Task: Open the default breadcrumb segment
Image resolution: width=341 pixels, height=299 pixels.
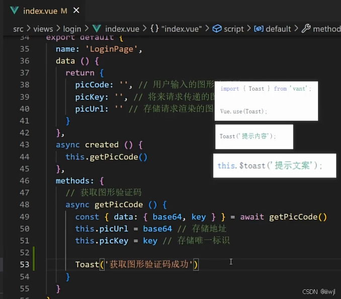Action: pos(278,29)
